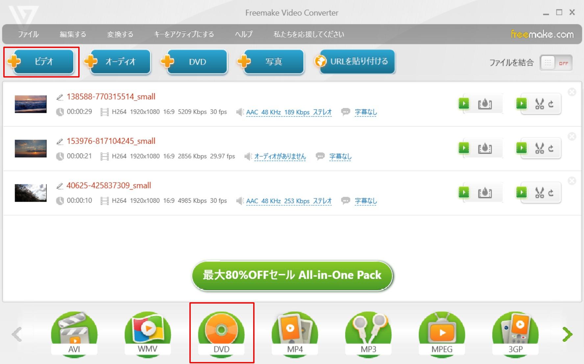The image size is (584, 364).
Task: Open 私たちを応援してください menu
Action: 309,34
